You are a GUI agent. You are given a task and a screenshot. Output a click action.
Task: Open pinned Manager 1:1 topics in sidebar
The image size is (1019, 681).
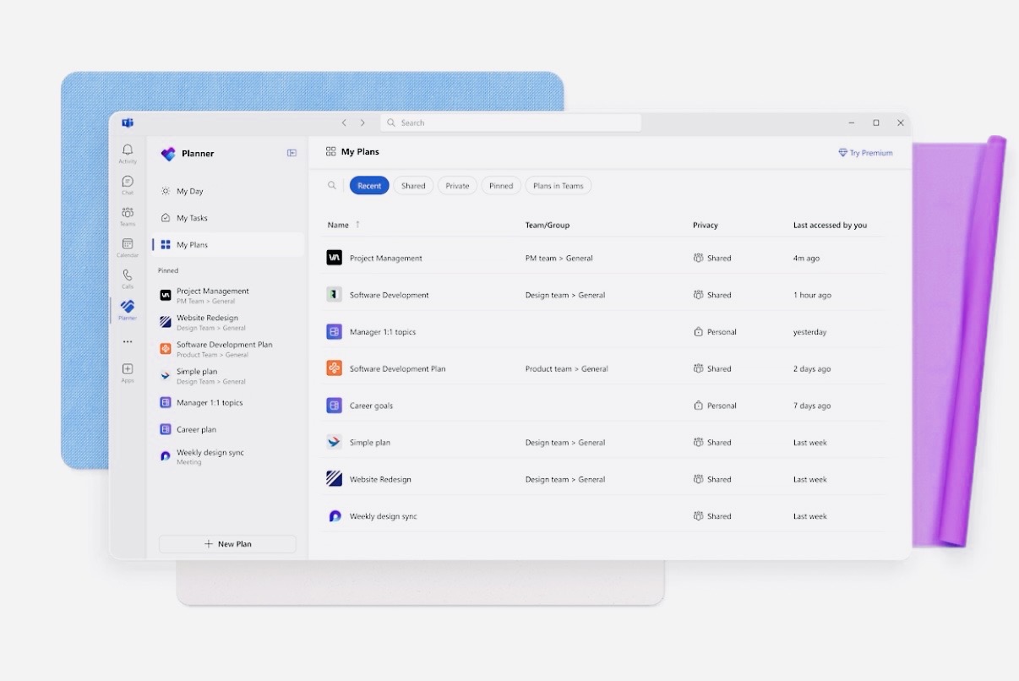227,403
